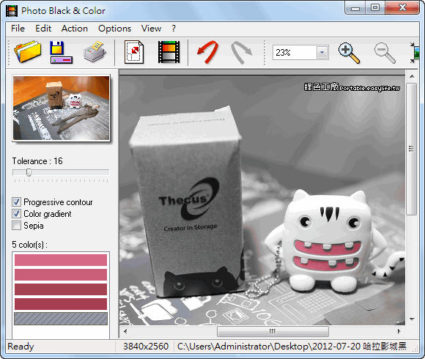Select the hatched grey color swatch

coord(61,319)
